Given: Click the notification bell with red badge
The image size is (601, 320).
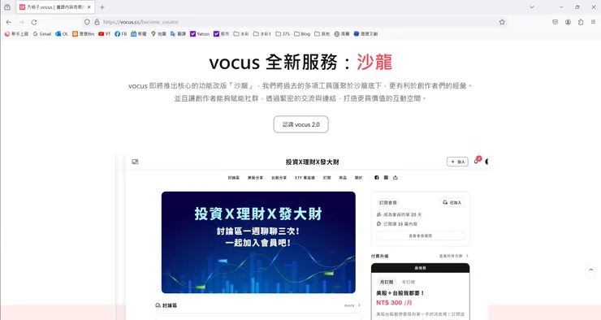Looking at the screenshot, I should click(x=477, y=161).
